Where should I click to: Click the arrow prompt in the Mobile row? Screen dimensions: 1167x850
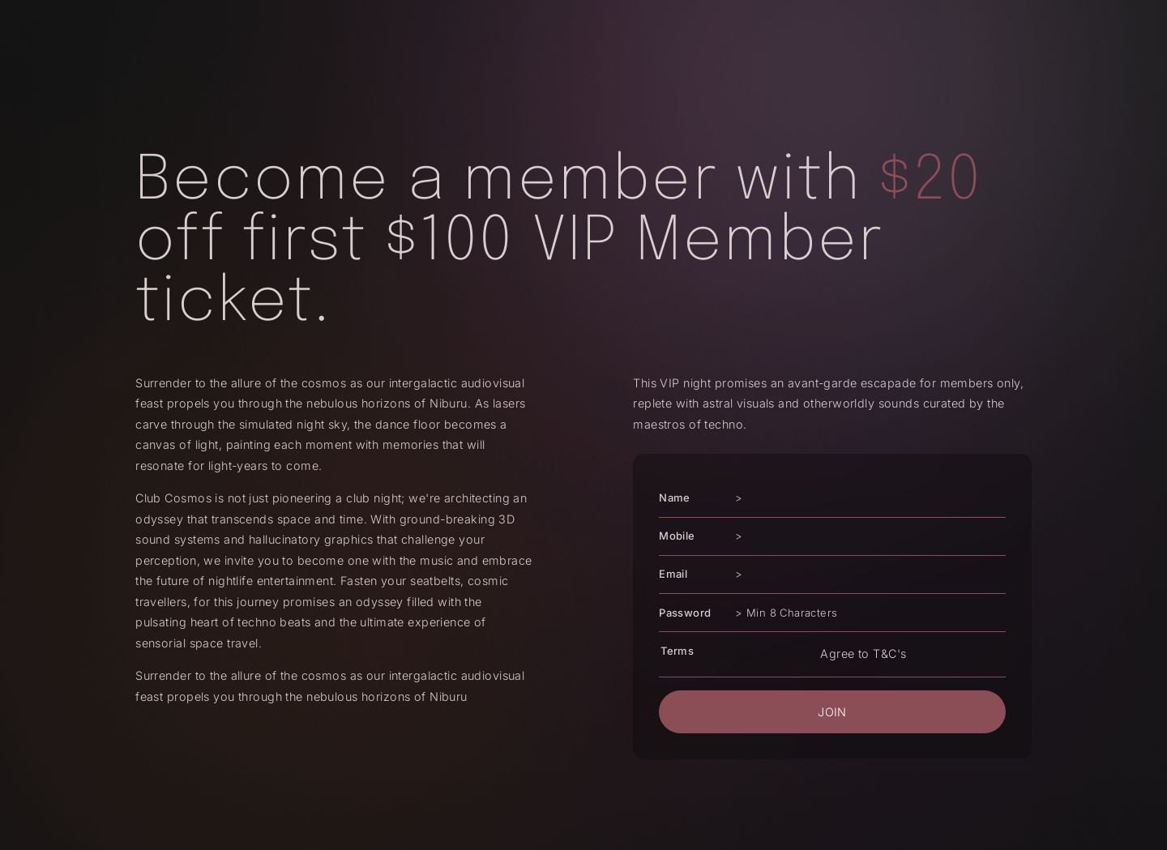pyautogui.click(x=738, y=536)
